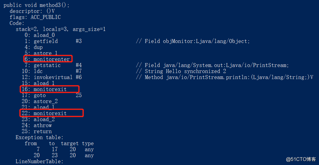
Task: Click the method3 signature line
Action: point(37,5)
